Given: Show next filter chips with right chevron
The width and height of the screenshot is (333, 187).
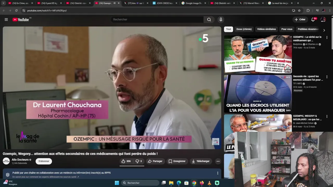Looking at the screenshot, I should (324, 30).
